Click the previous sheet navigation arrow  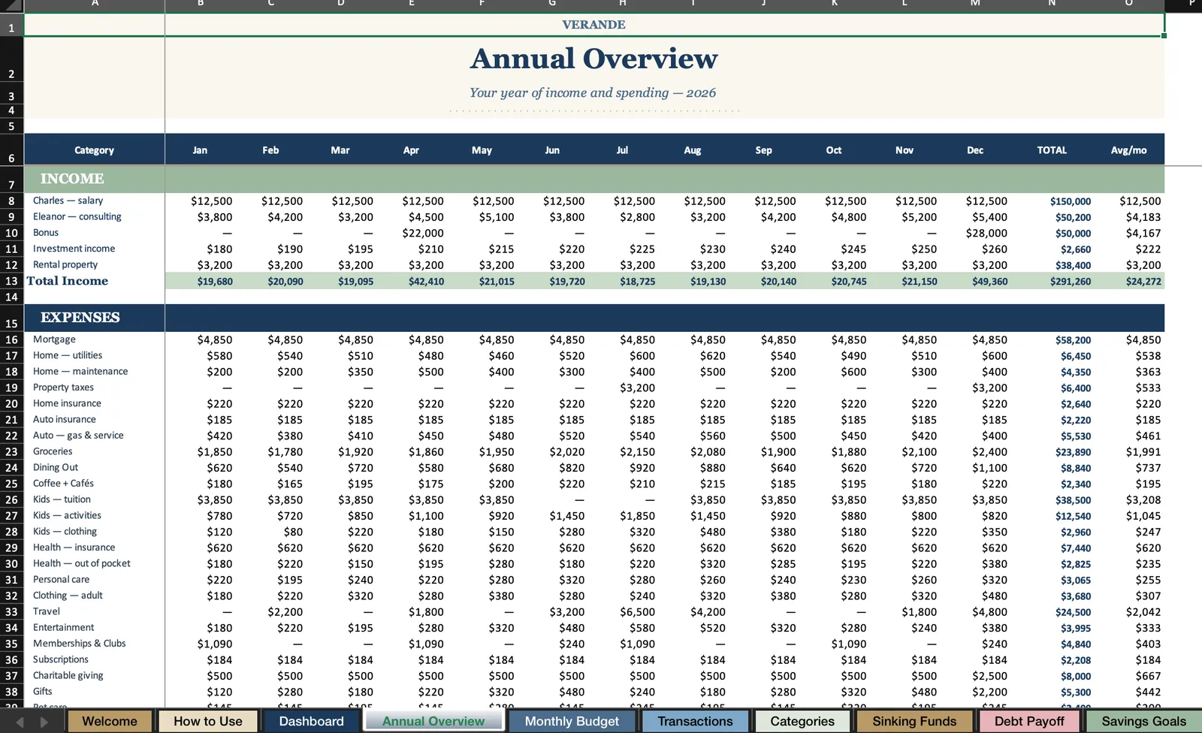click(x=20, y=722)
